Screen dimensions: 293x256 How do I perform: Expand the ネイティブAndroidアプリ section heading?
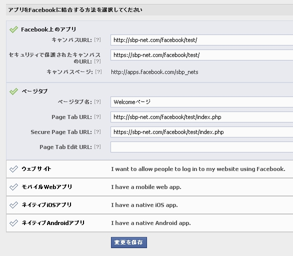[53, 223]
